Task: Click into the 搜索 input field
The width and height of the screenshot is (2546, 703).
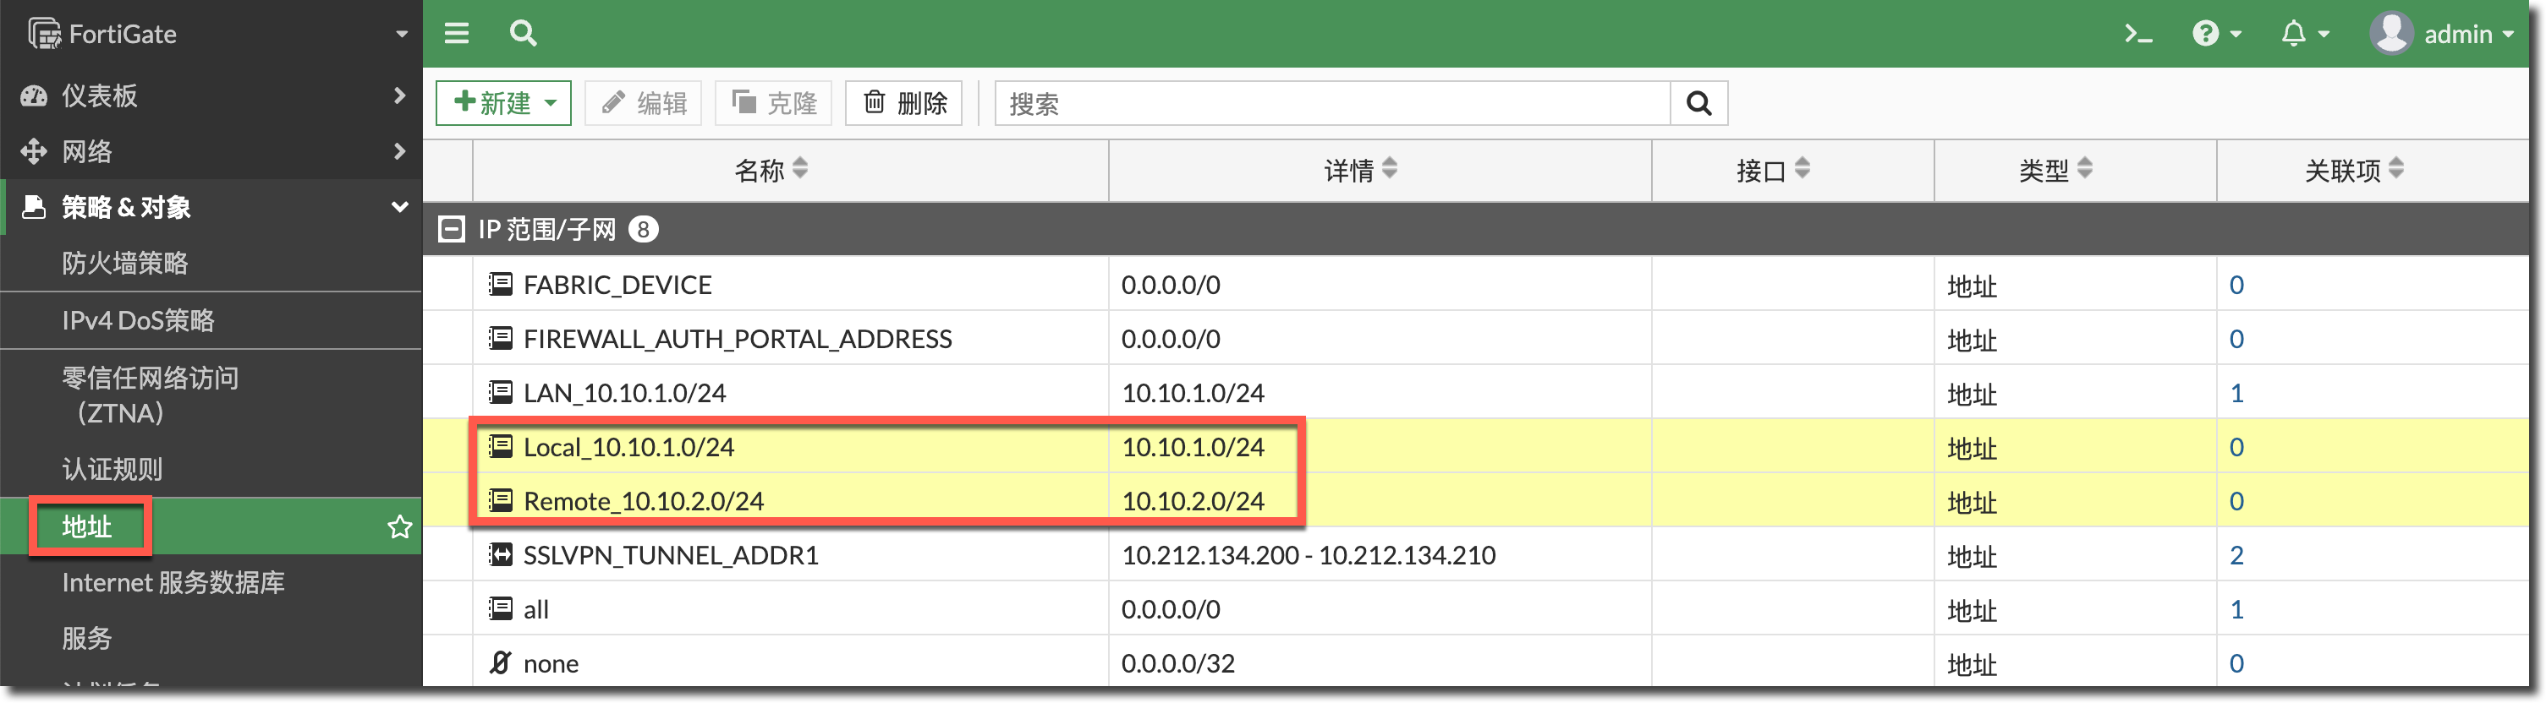Action: point(1331,103)
